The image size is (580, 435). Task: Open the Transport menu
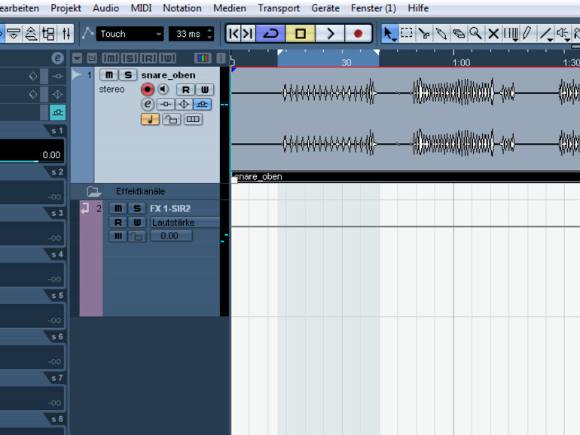tap(279, 8)
